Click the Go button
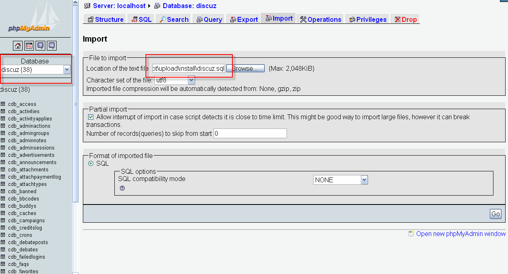Screen dimensions: 508x274 495,214
